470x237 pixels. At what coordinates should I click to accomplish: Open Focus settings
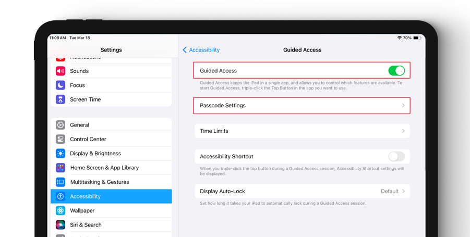coord(111,85)
